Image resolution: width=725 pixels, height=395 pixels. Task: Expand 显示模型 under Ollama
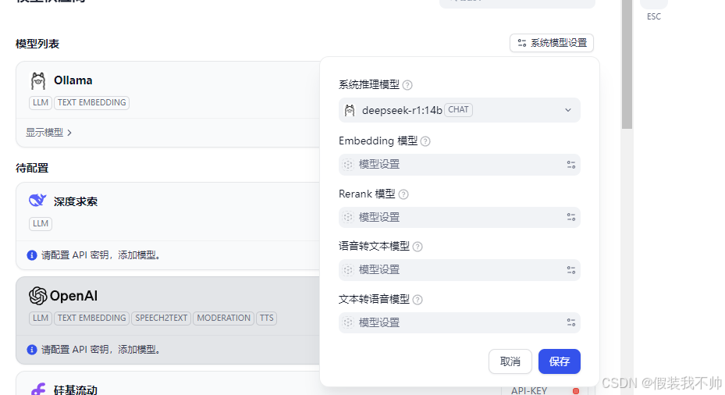[48, 133]
